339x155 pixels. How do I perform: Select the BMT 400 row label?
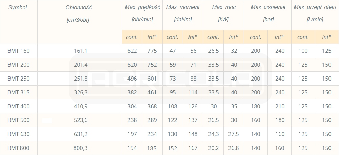point(19,106)
